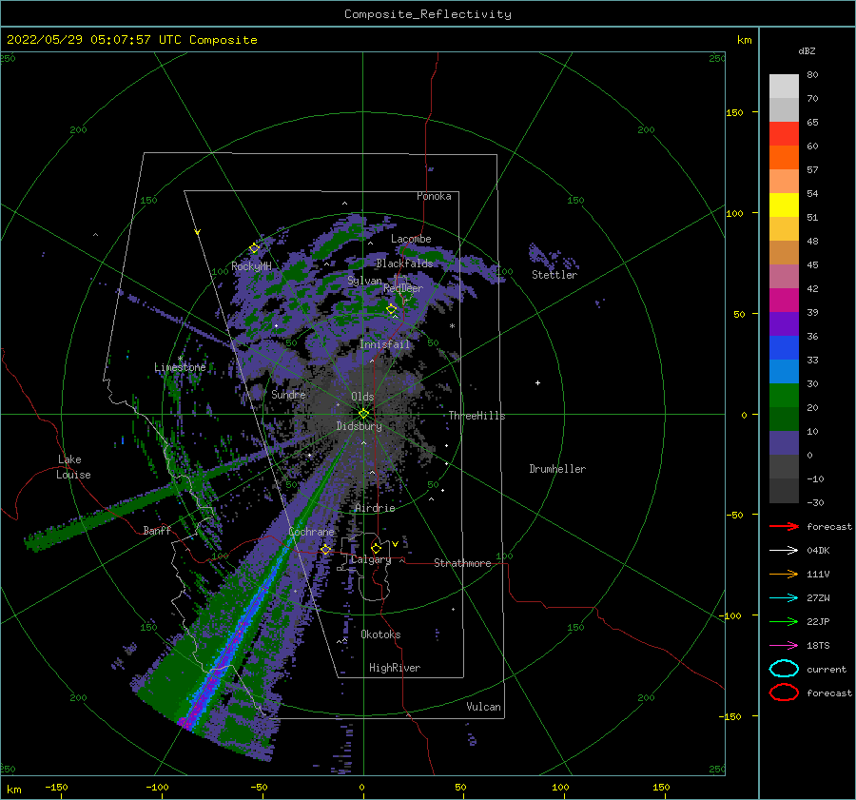Click the orange 111V arrow icon
Screen dimensions: 856x800
click(784, 574)
